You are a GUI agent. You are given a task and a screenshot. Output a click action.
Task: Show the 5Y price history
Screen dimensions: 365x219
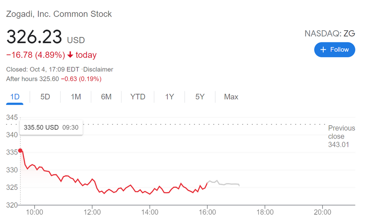[x=200, y=97]
